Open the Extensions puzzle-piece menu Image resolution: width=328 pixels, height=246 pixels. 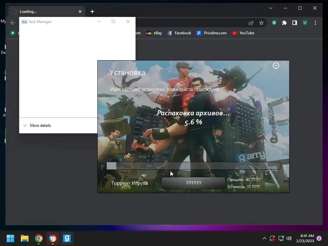pos(284,23)
